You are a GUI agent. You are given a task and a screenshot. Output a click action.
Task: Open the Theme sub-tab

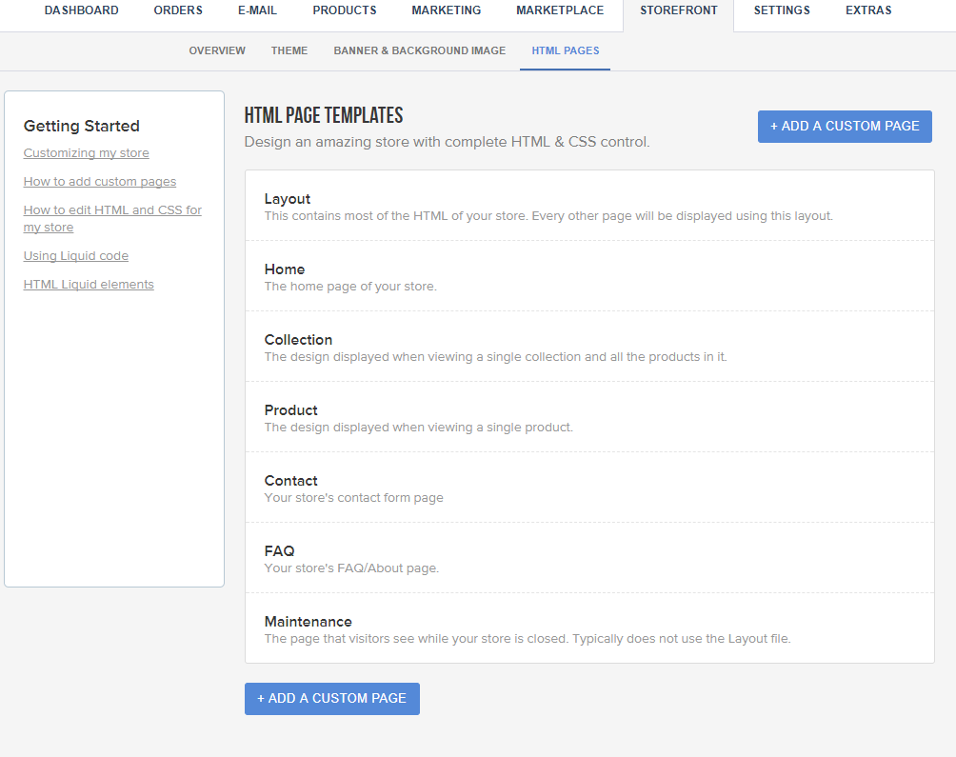(289, 50)
